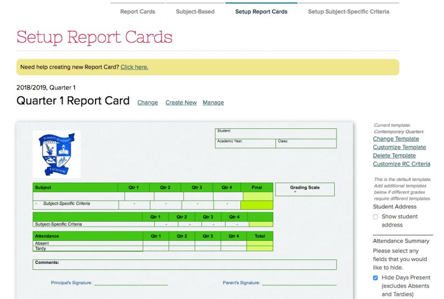Switch to the Subject-Based tab
The width and height of the screenshot is (444, 299).
click(195, 12)
